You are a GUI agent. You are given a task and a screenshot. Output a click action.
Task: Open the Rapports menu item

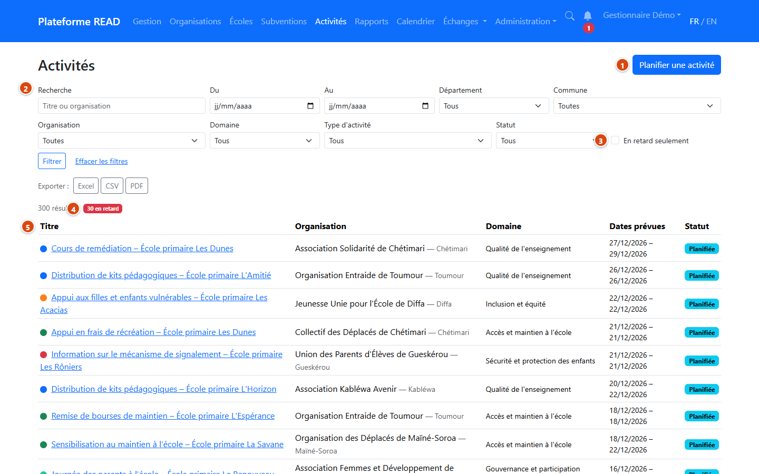click(371, 21)
